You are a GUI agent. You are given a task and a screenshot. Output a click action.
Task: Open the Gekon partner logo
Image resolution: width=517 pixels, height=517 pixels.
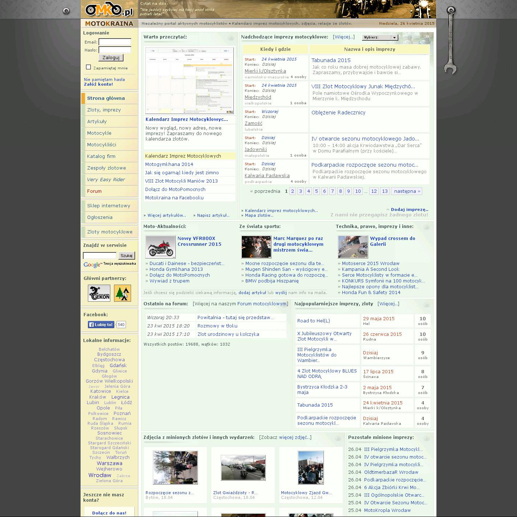pyautogui.click(x=99, y=293)
